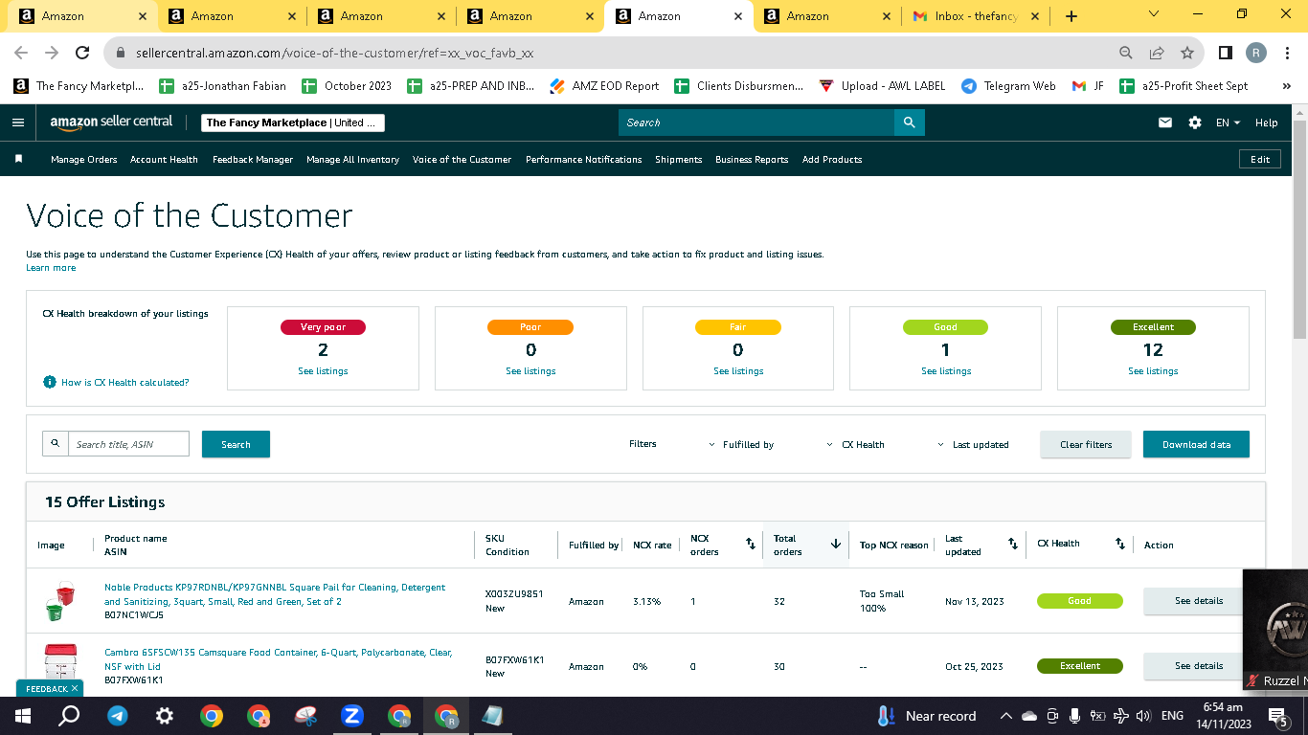The image size is (1308, 735).
Task: Sort by Total orders down arrow
Action: click(836, 544)
